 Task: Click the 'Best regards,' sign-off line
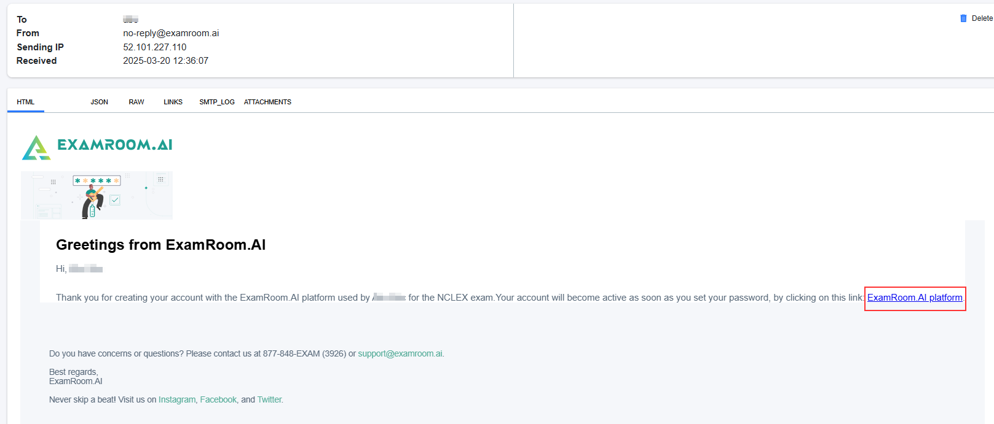click(x=74, y=372)
